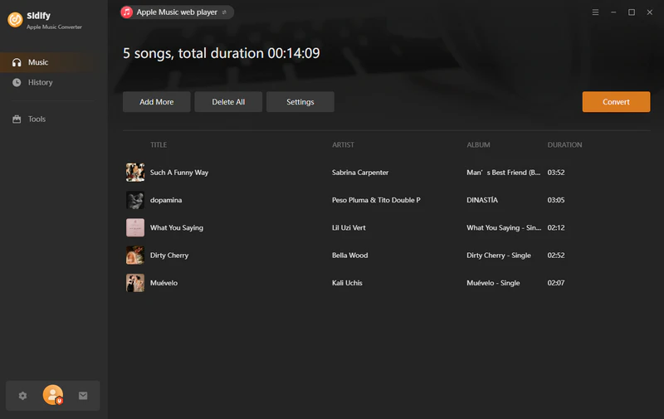This screenshot has height=419, width=664.
Task: Open the mail feedback icon
Action: (83, 396)
